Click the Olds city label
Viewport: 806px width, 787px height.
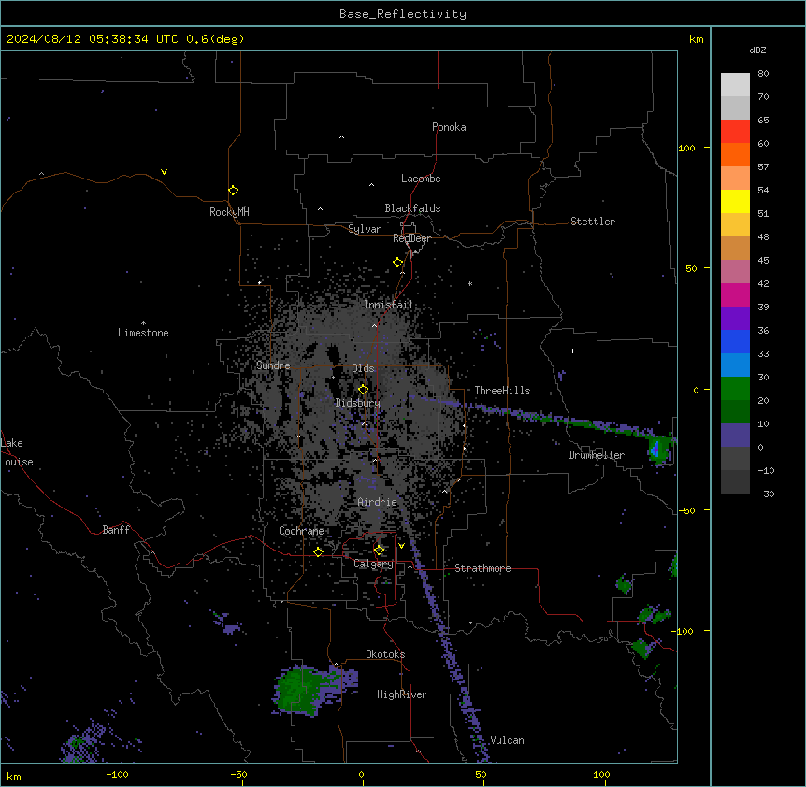[x=363, y=368]
